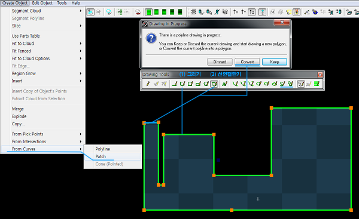This screenshot has height=219, width=359.
Task: Select the From Curves menu item
Action: point(42,149)
